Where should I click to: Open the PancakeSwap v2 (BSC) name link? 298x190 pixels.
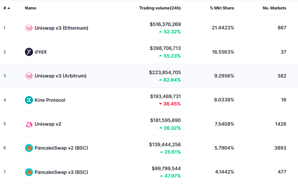(x=61, y=148)
